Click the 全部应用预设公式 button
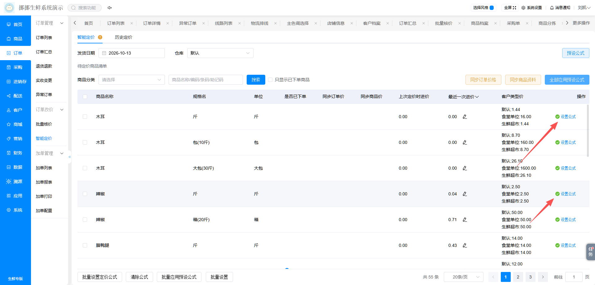The image size is (595, 285). [567, 80]
